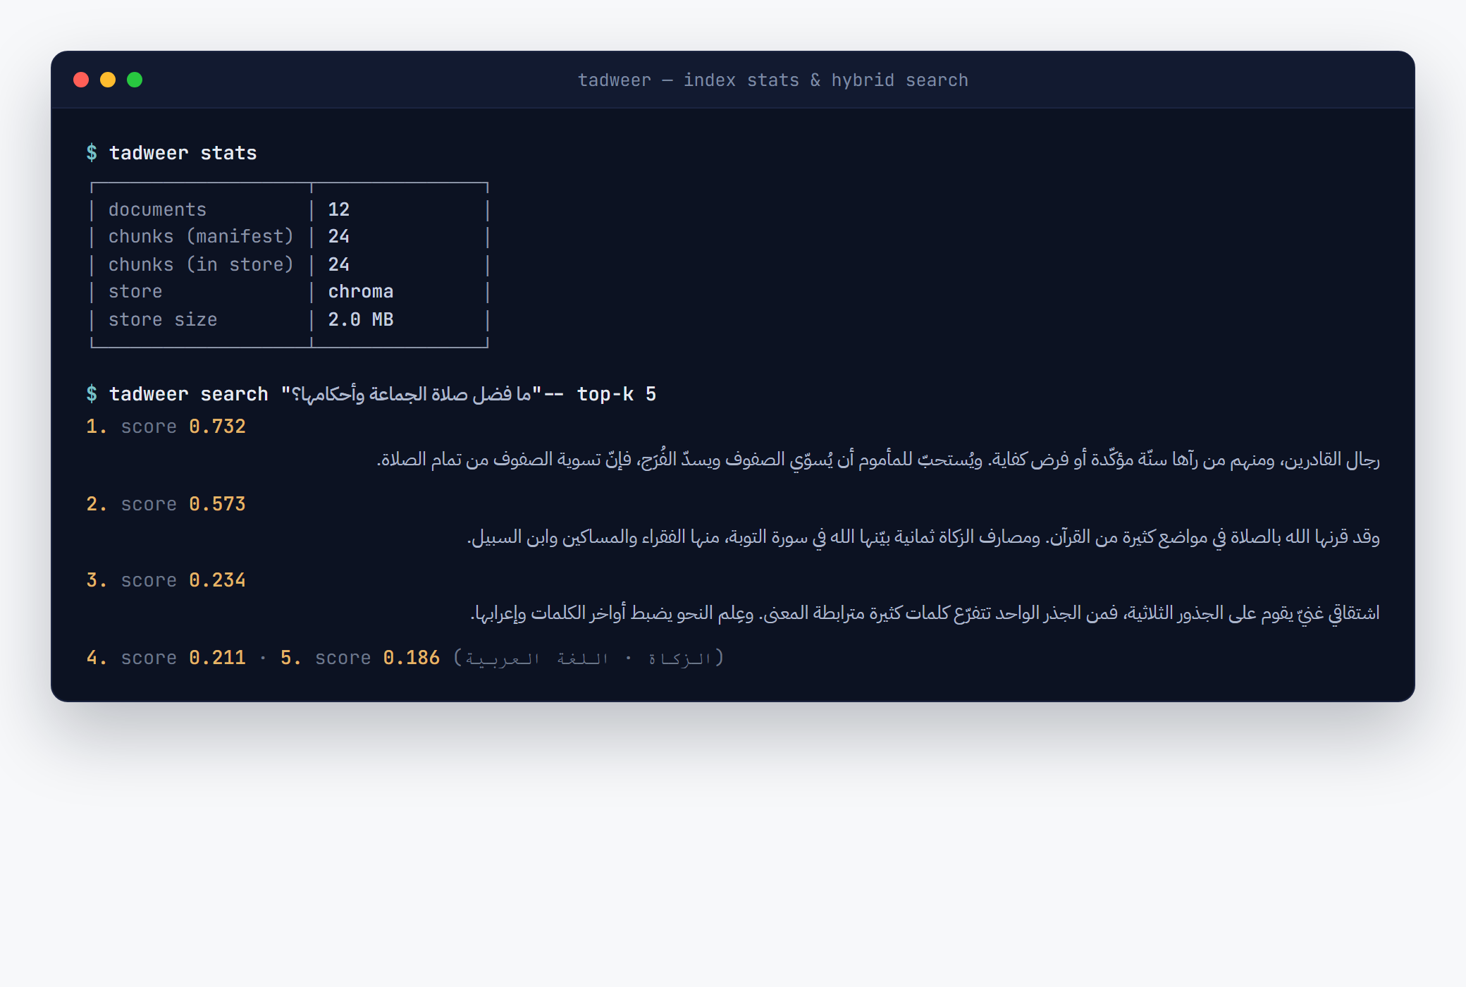This screenshot has height=987, width=1466.
Task: Select the store value 'chroma'
Action: pyautogui.click(x=361, y=291)
